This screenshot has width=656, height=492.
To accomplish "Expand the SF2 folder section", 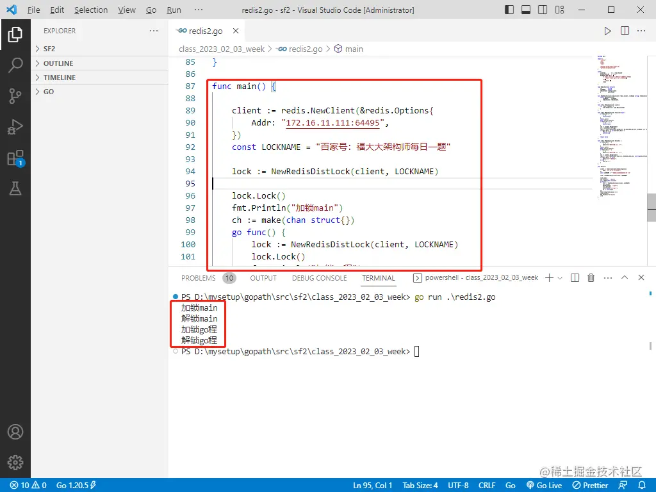I will (99, 49).
